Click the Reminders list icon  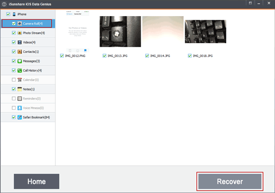click(20, 99)
